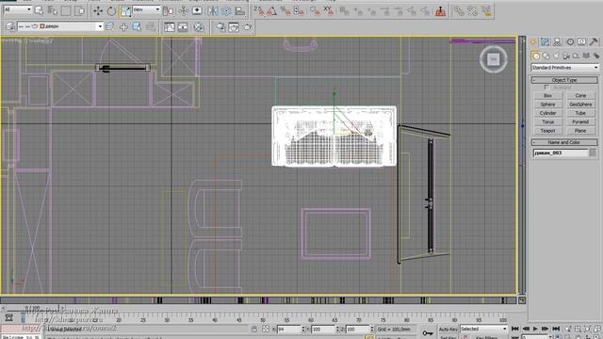Switch to the Modify panel tab
This screenshot has width=603, height=339.
pyautogui.click(x=545, y=41)
